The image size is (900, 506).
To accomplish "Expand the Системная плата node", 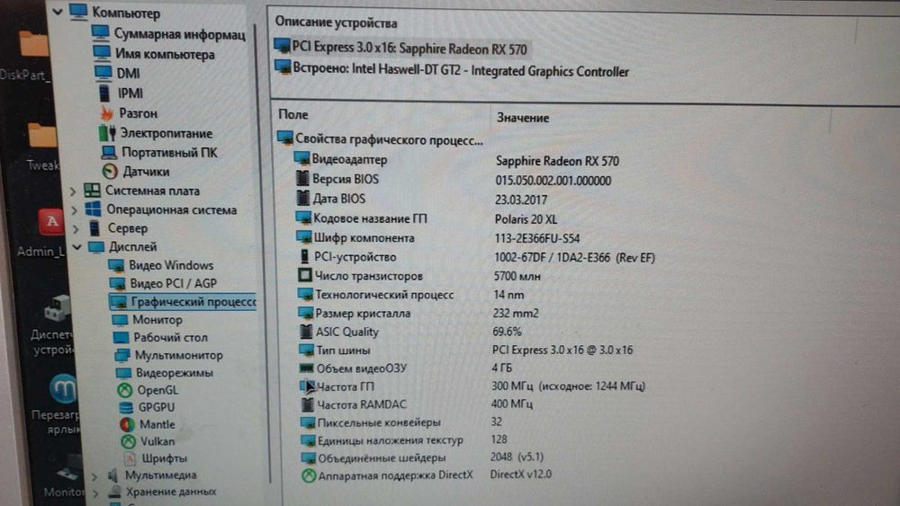I will (x=73, y=191).
